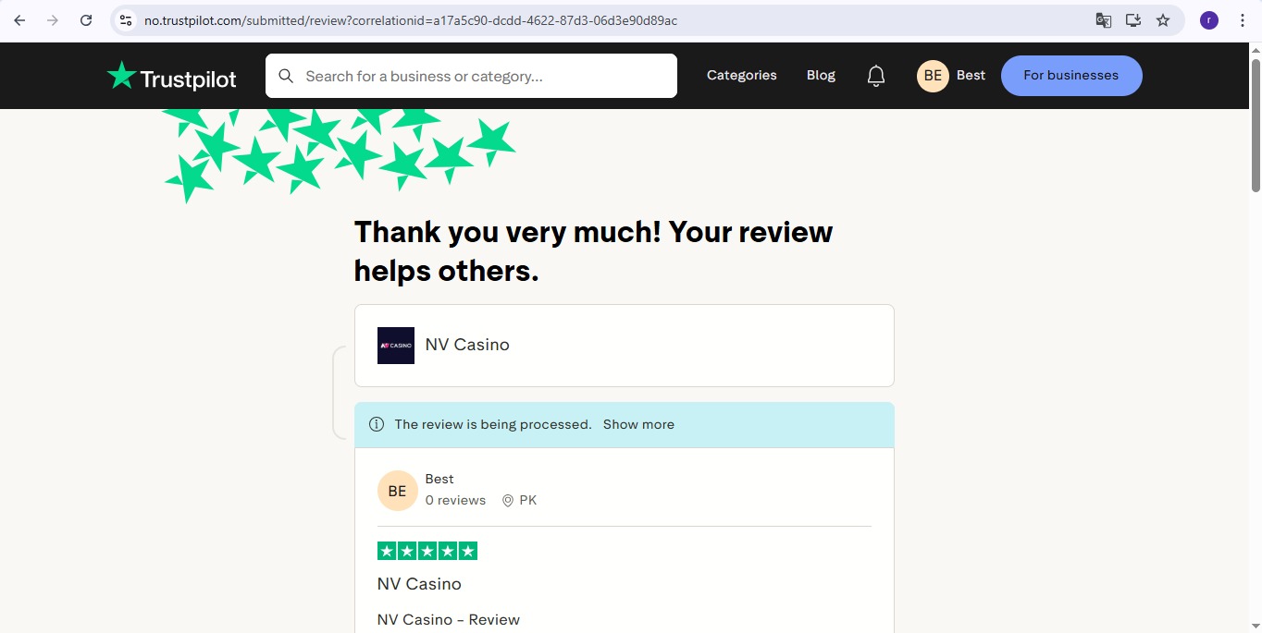This screenshot has width=1262, height=633.
Task: Open NV Casino company name link
Action: tap(467, 345)
